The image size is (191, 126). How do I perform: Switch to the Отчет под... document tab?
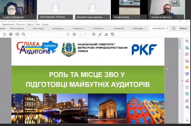(39, 29)
